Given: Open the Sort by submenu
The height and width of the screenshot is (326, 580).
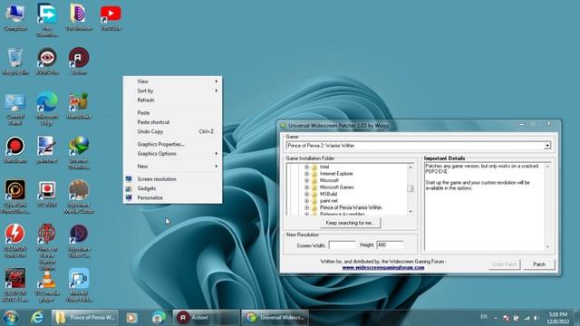Looking at the screenshot, I should (x=173, y=91).
